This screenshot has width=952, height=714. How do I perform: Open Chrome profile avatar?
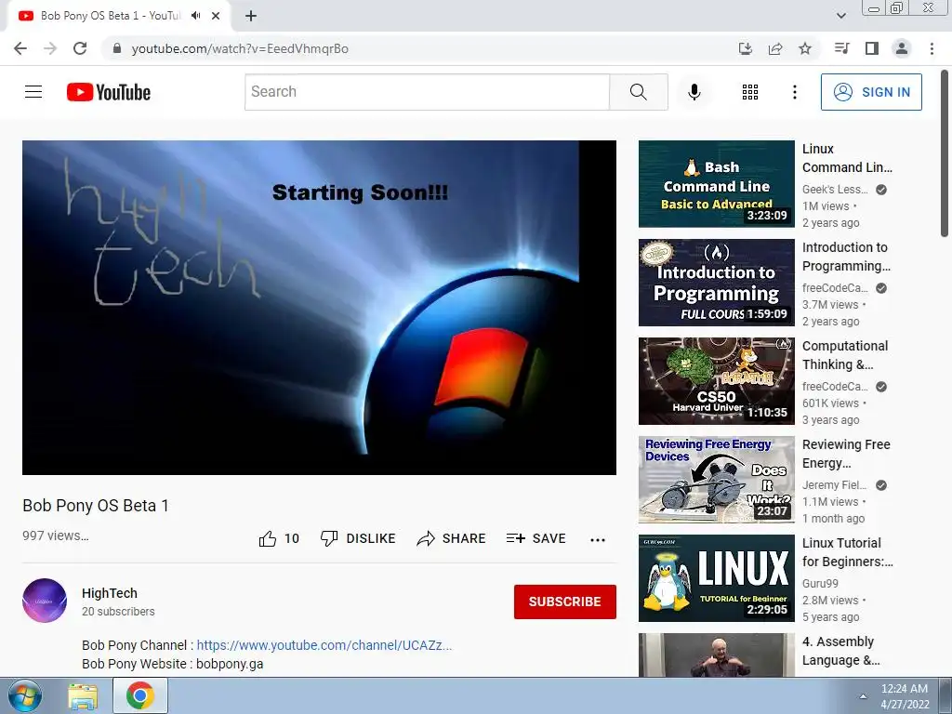902,48
